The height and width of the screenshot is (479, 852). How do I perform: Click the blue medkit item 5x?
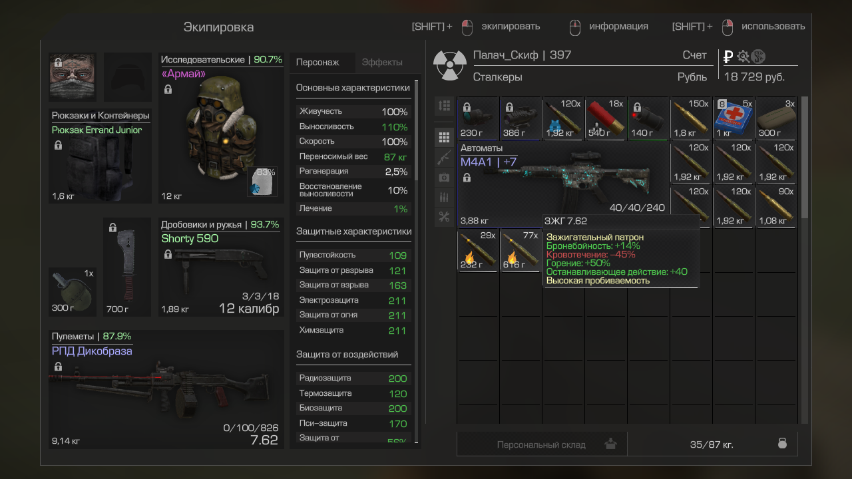pos(734,118)
